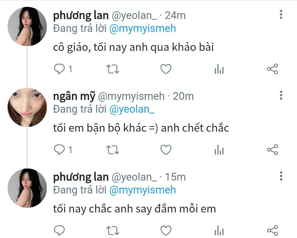Reply to the 24m phương lan tweet

(x=59, y=69)
